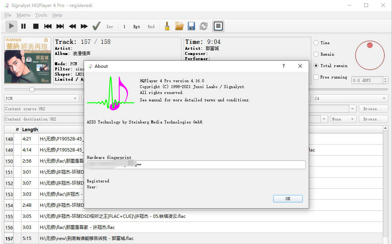Expand the content destination URI dropdown arrow
This screenshot has height=244, width=392.
324,119
